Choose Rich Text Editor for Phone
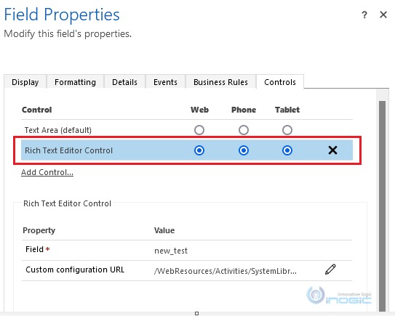 click(244, 150)
